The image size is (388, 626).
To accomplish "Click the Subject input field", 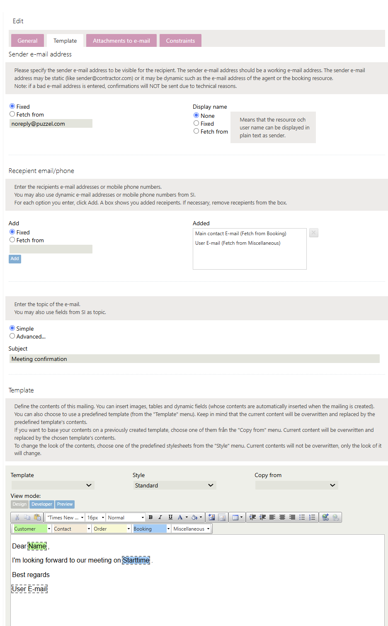I will 194,359.
